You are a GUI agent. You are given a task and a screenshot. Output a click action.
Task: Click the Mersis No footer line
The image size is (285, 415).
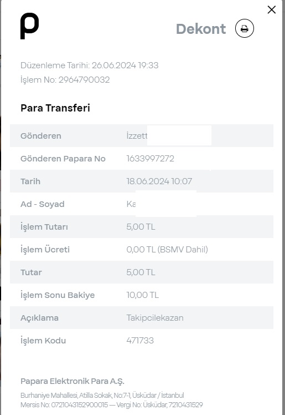112,405
